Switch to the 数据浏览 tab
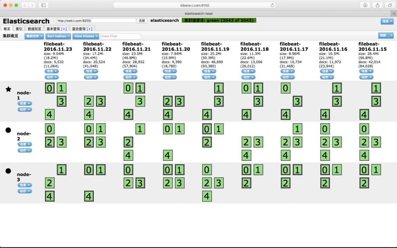This screenshot has width=397, height=248. pos(34,29)
